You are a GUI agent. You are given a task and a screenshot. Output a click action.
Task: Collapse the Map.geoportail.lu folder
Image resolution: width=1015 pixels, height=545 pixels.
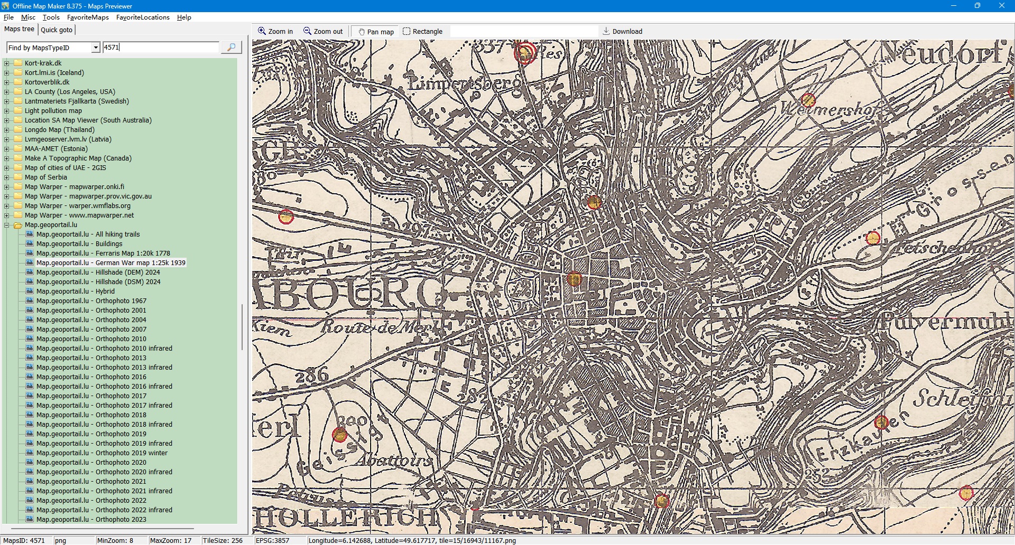(x=7, y=225)
